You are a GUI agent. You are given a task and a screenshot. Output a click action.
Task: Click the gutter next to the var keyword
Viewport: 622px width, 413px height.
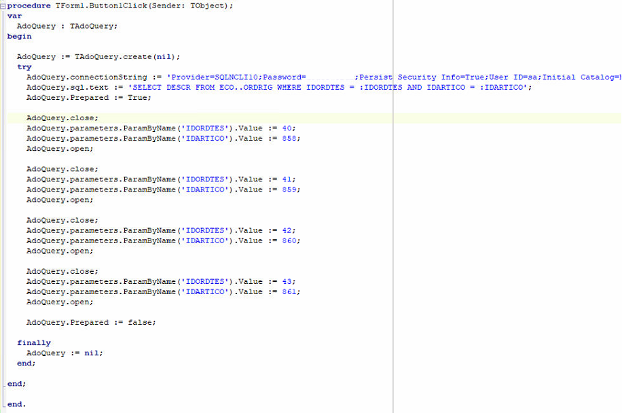tap(5, 16)
